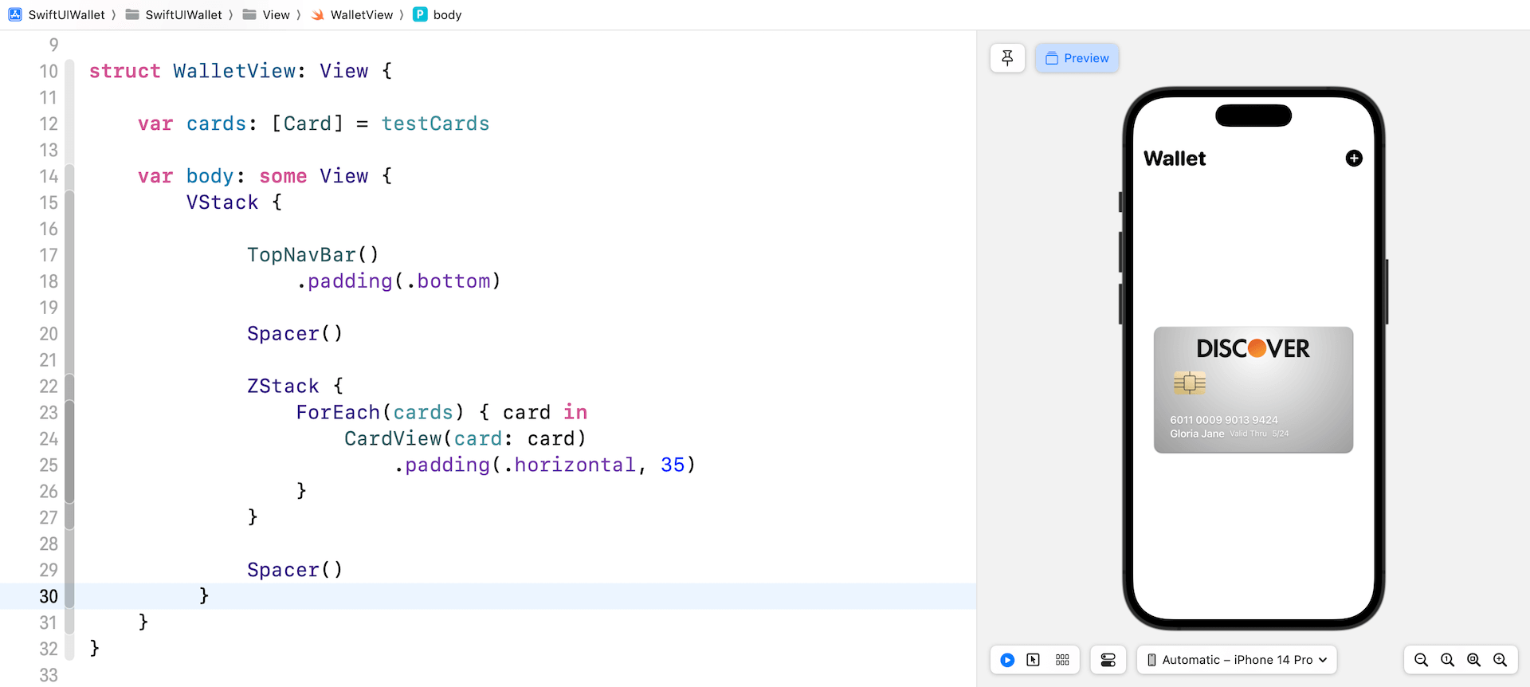Click the property P icon before body
The image size is (1530, 687).
coord(420,14)
